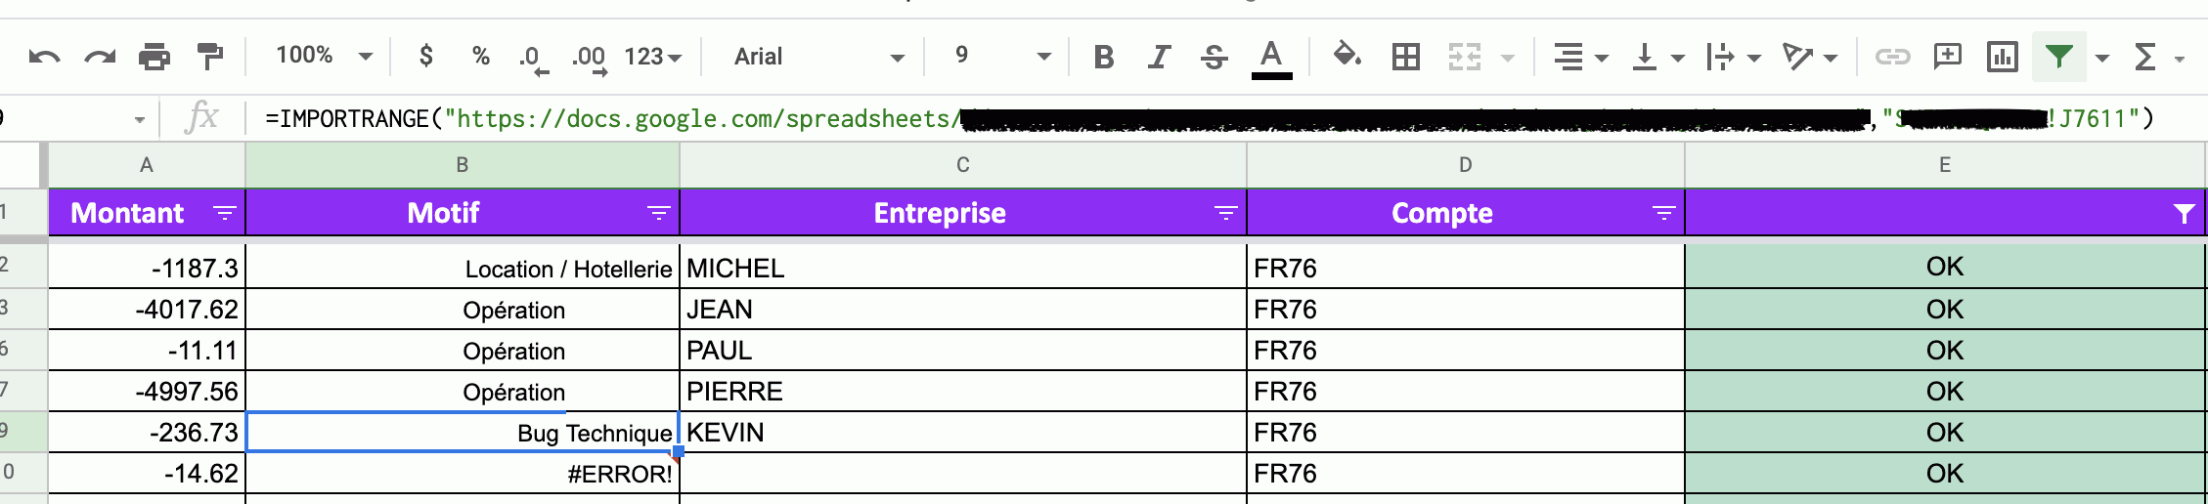This screenshot has width=2208, height=504.
Task: Select the Paint format roller icon
Action: point(209,57)
